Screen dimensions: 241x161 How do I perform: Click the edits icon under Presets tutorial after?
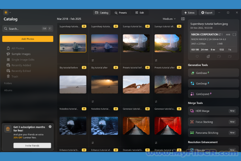tap(156, 102)
